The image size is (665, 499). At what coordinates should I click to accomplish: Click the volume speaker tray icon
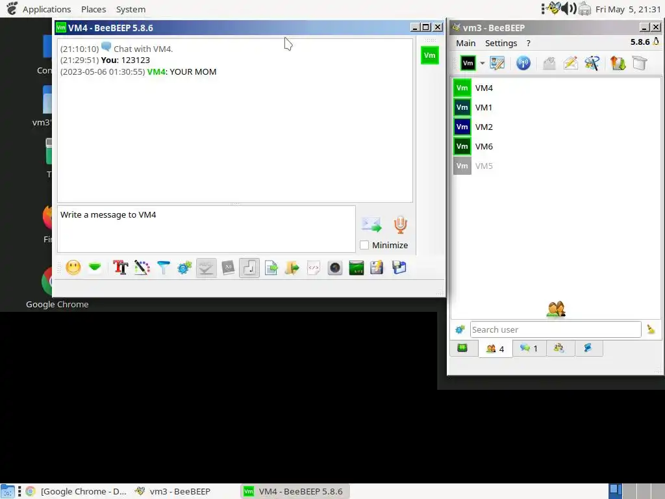click(x=569, y=8)
